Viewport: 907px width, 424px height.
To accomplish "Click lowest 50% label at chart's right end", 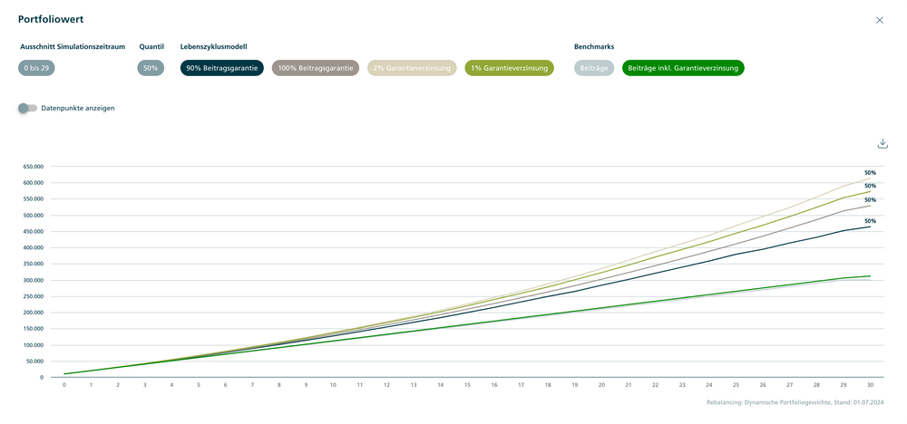I will pyautogui.click(x=870, y=221).
